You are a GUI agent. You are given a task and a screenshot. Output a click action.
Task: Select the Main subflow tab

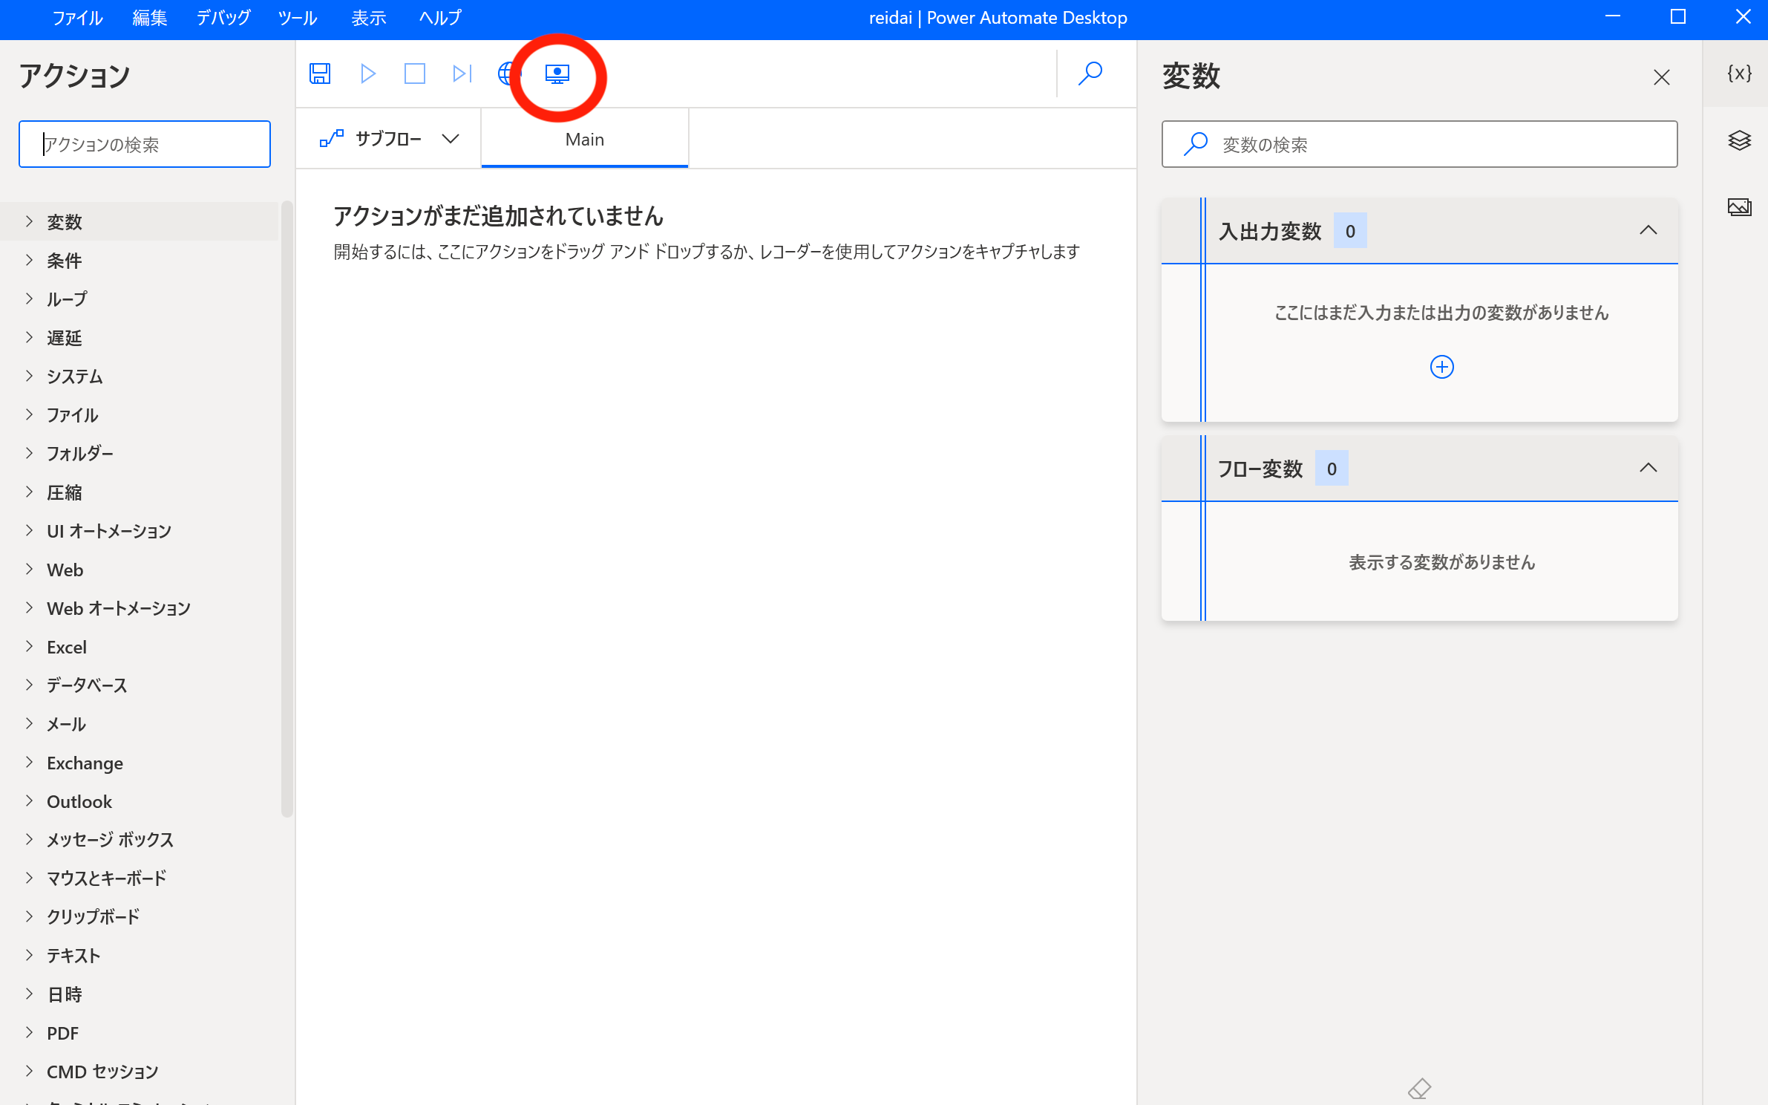click(585, 139)
